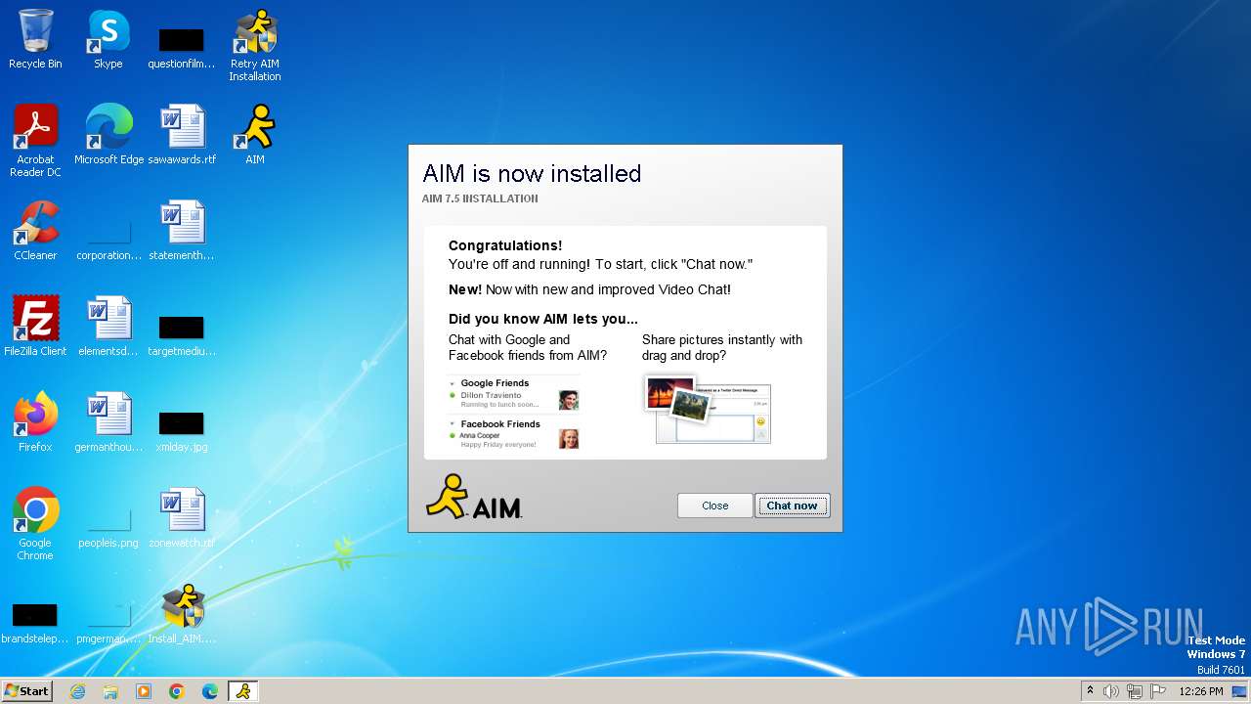The image size is (1251, 704).
Task: Open Windows Media Player taskbar icon
Action: tap(144, 691)
